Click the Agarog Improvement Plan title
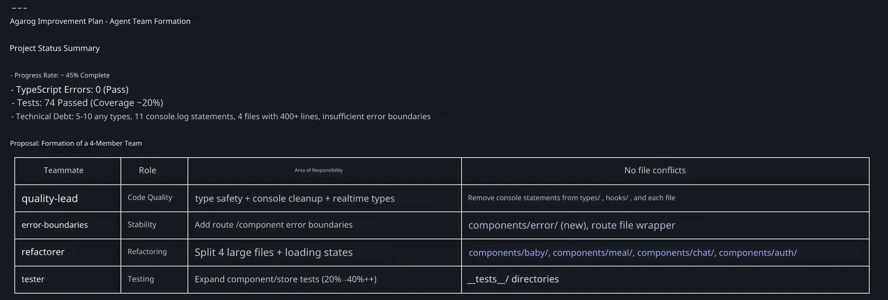Viewport: 888px width, 300px height. click(x=100, y=22)
